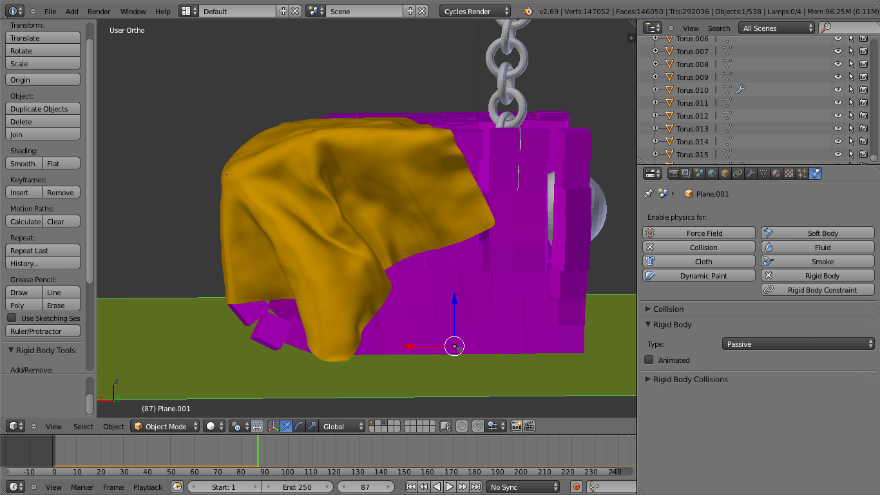Image resolution: width=880 pixels, height=495 pixels.
Task: Enable Cloth physics for Plane.001
Action: [x=698, y=261]
